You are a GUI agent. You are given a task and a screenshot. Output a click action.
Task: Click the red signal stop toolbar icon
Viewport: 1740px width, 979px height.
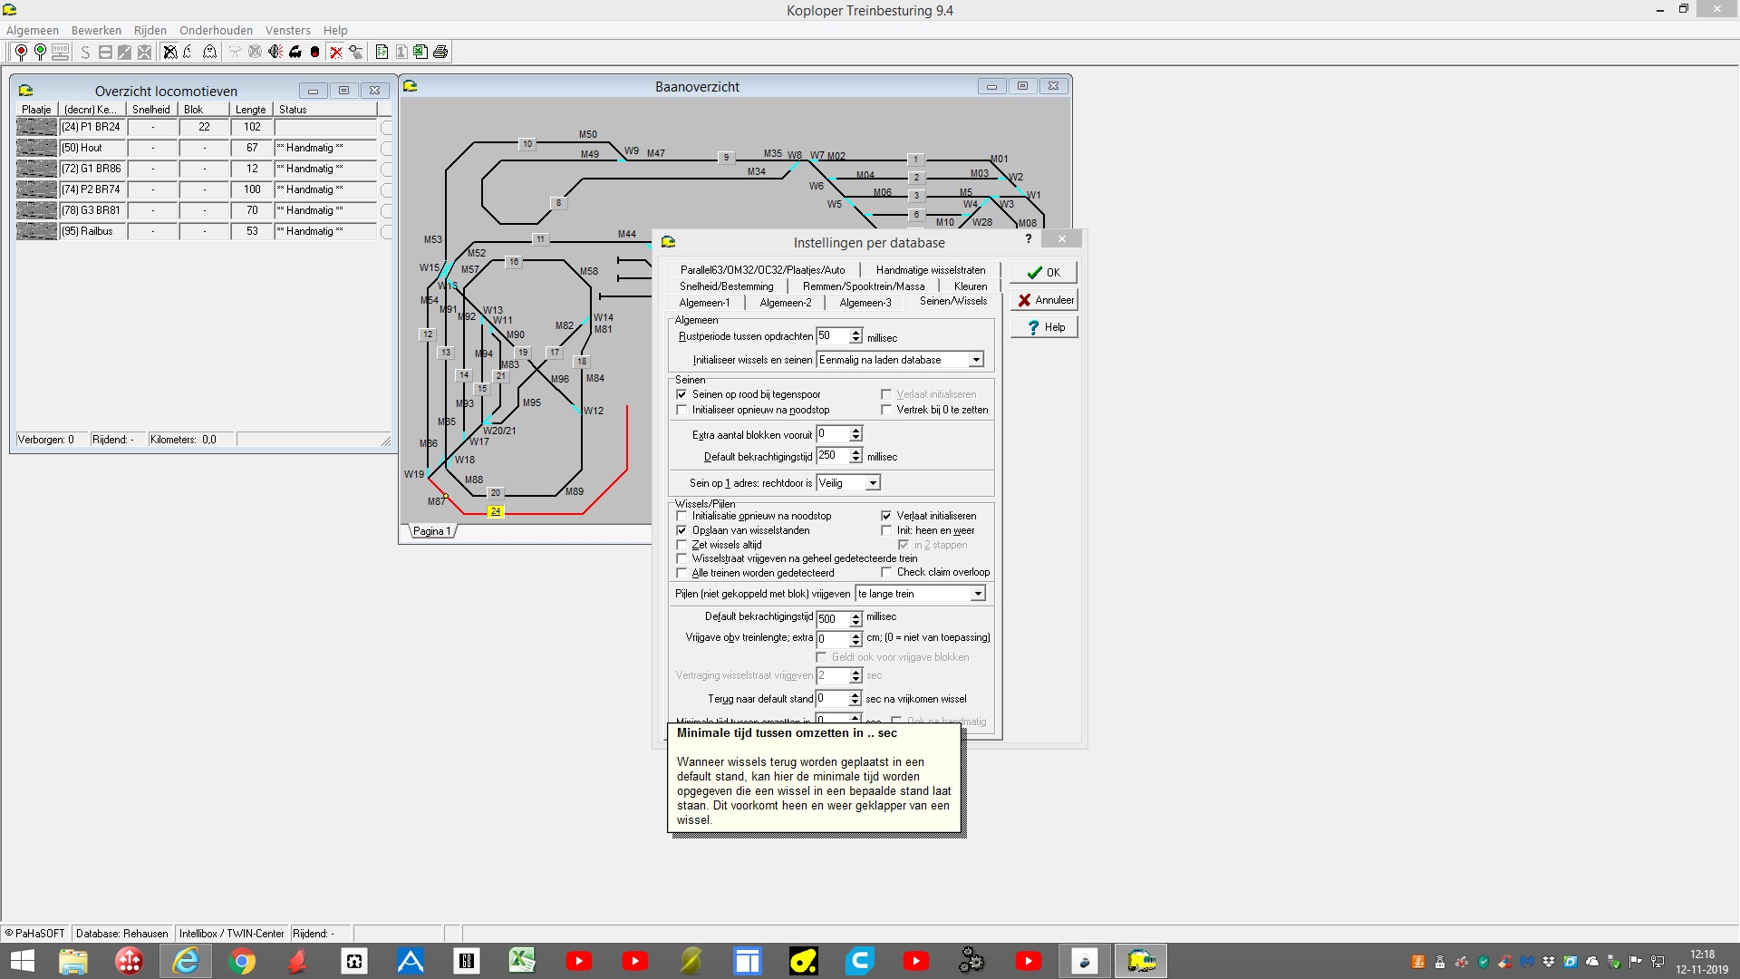[x=21, y=52]
